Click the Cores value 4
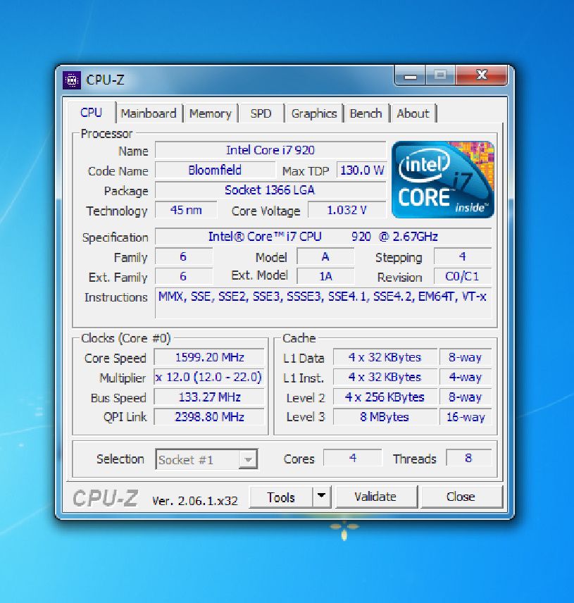The width and height of the screenshot is (574, 603). (x=353, y=458)
